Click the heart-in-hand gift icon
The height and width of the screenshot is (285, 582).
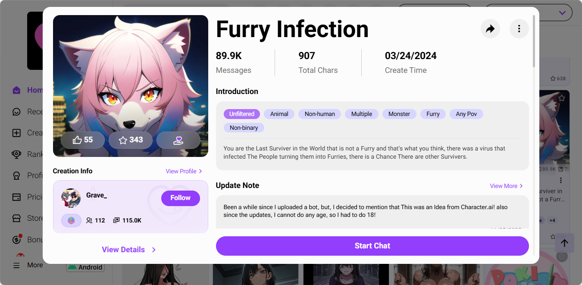(178, 140)
